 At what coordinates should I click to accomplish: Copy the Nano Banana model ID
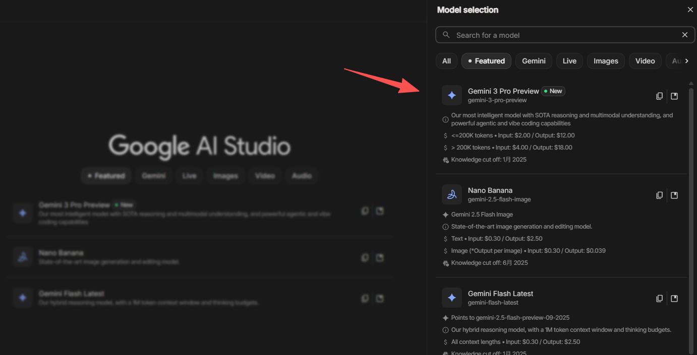click(x=659, y=195)
